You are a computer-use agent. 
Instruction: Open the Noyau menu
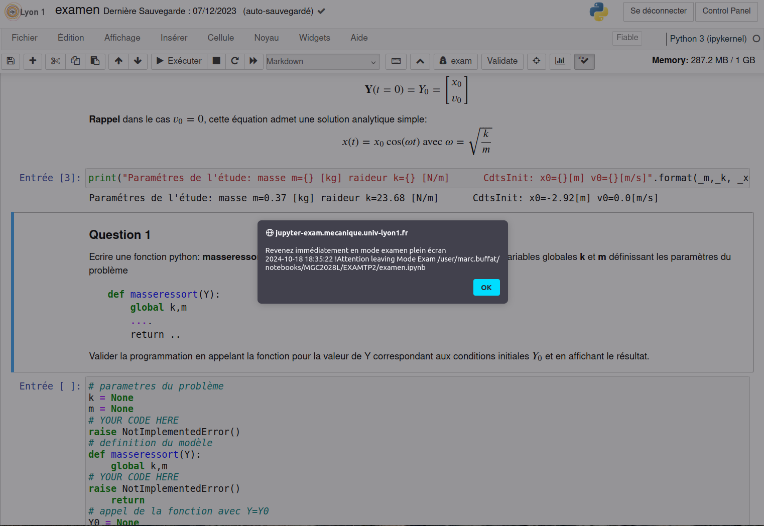[x=266, y=38]
